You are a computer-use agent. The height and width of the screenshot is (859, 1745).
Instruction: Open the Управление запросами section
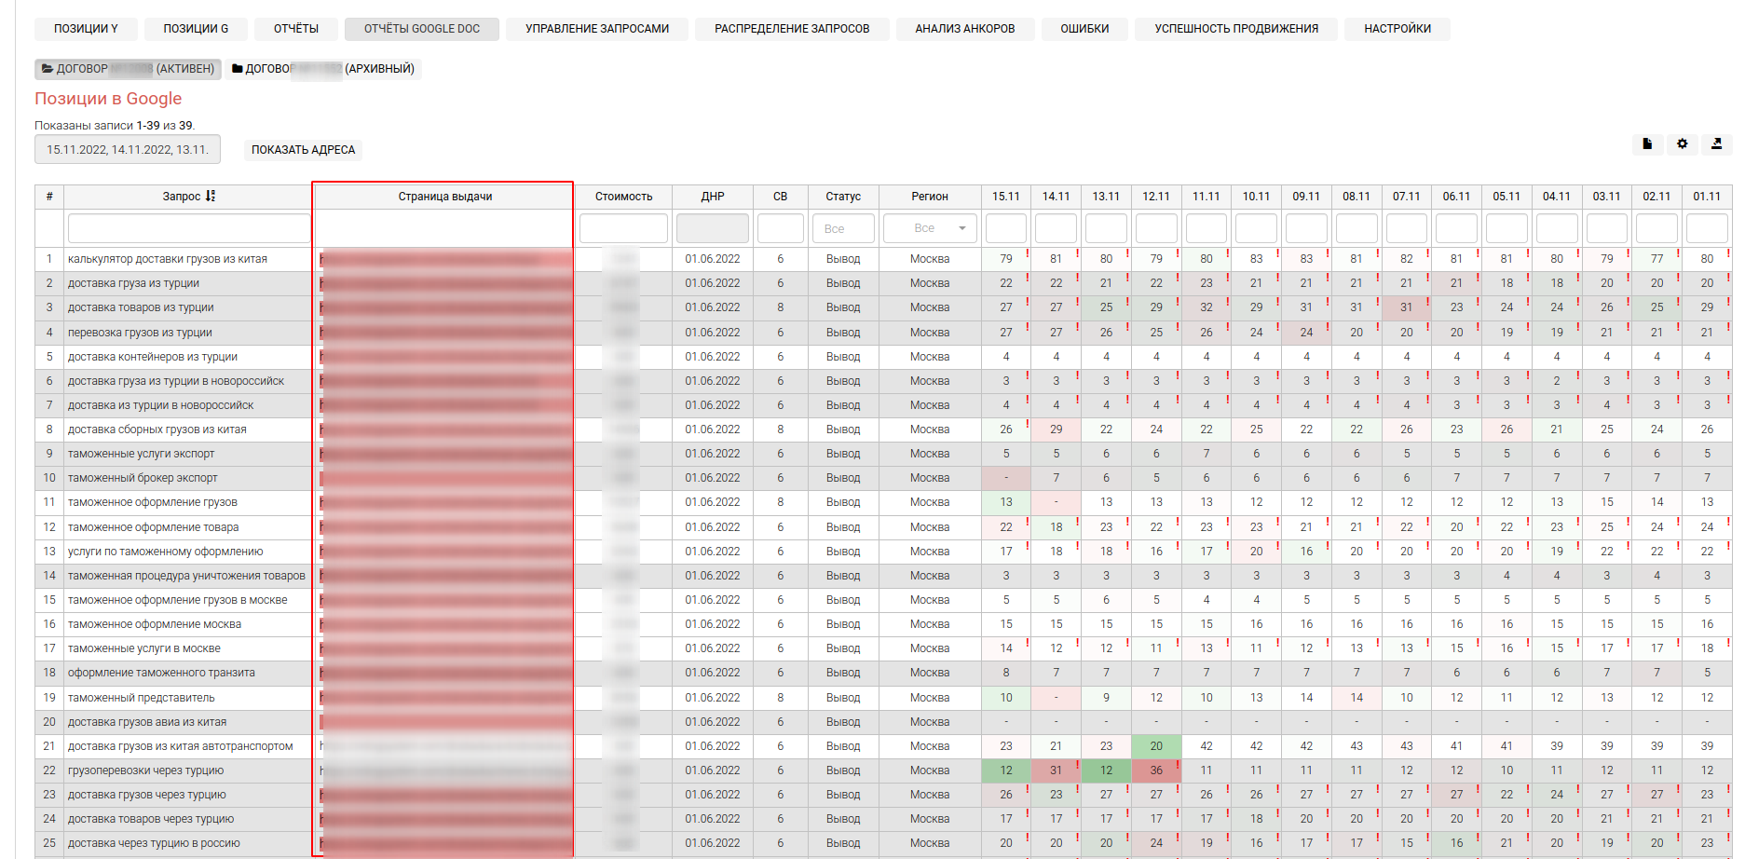coord(596,29)
